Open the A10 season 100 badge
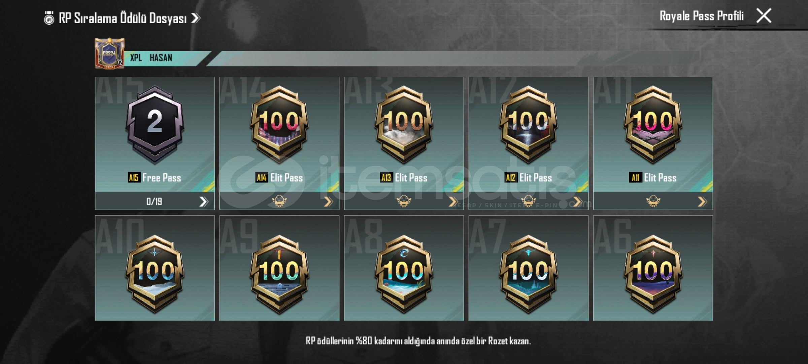Image resolution: width=808 pixels, height=364 pixels. pos(155,274)
